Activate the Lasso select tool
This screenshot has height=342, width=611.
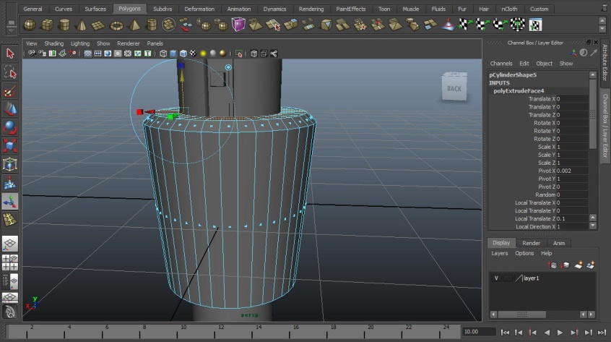10,72
